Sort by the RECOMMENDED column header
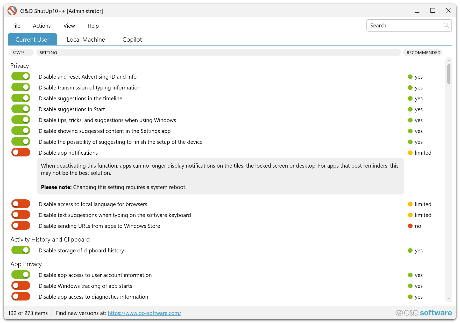The image size is (460, 323). (x=423, y=52)
